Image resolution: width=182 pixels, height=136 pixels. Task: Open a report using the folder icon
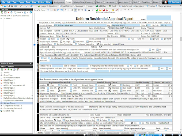(x=5, y=6)
